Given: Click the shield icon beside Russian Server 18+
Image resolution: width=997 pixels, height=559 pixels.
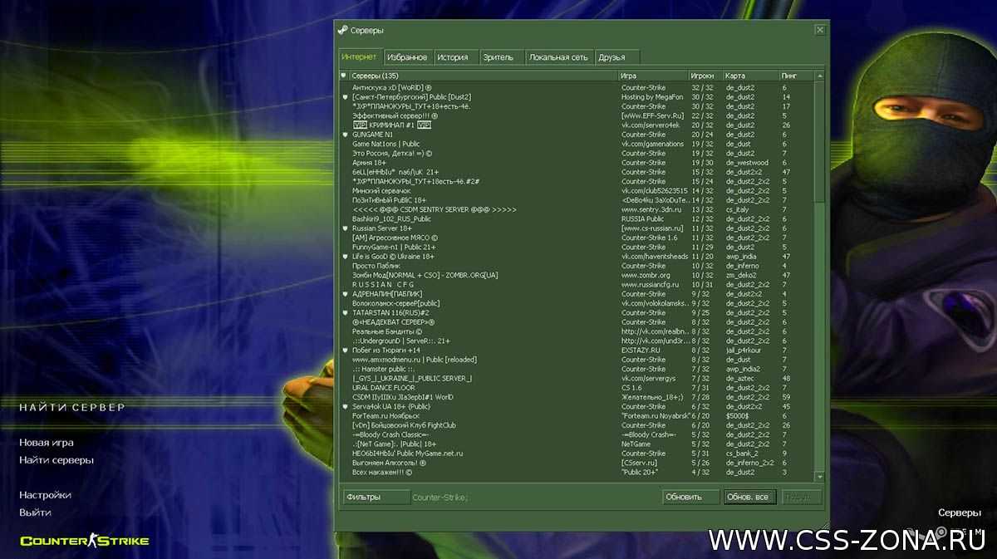Looking at the screenshot, I should click(x=344, y=228).
